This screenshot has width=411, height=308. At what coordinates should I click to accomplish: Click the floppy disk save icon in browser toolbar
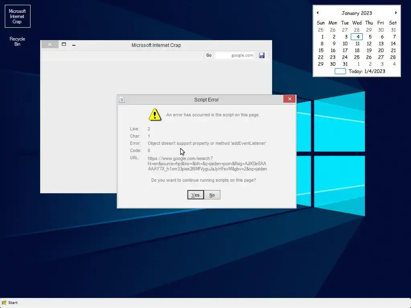262,55
